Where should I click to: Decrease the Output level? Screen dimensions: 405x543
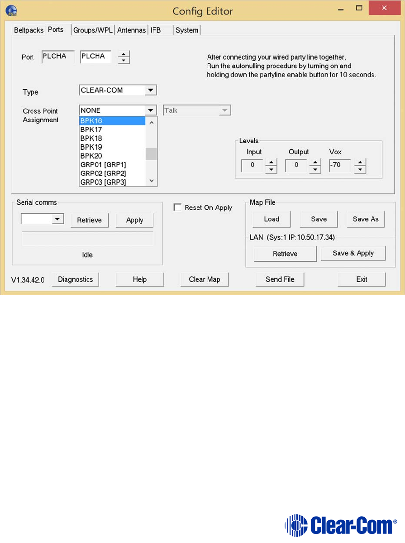(315, 169)
